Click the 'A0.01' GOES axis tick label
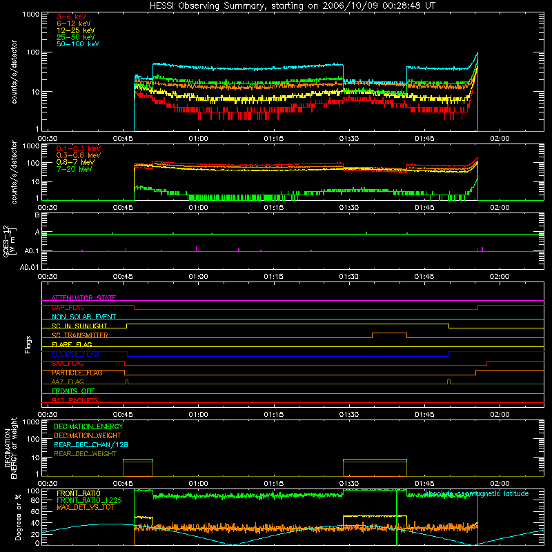The image size is (552, 552). pos(30,267)
